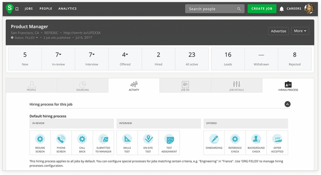The height and width of the screenshot is (175, 321).
Task: Click the IN-REVIEW stage header
Action: click(72, 123)
